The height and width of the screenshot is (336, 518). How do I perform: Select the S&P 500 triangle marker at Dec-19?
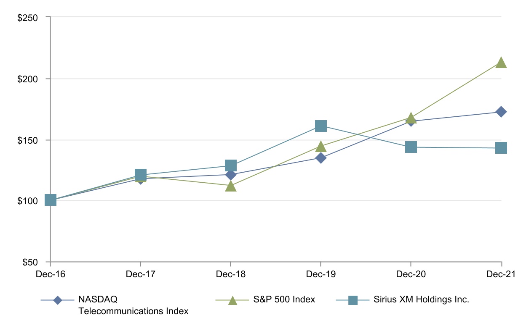click(x=321, y=147)
